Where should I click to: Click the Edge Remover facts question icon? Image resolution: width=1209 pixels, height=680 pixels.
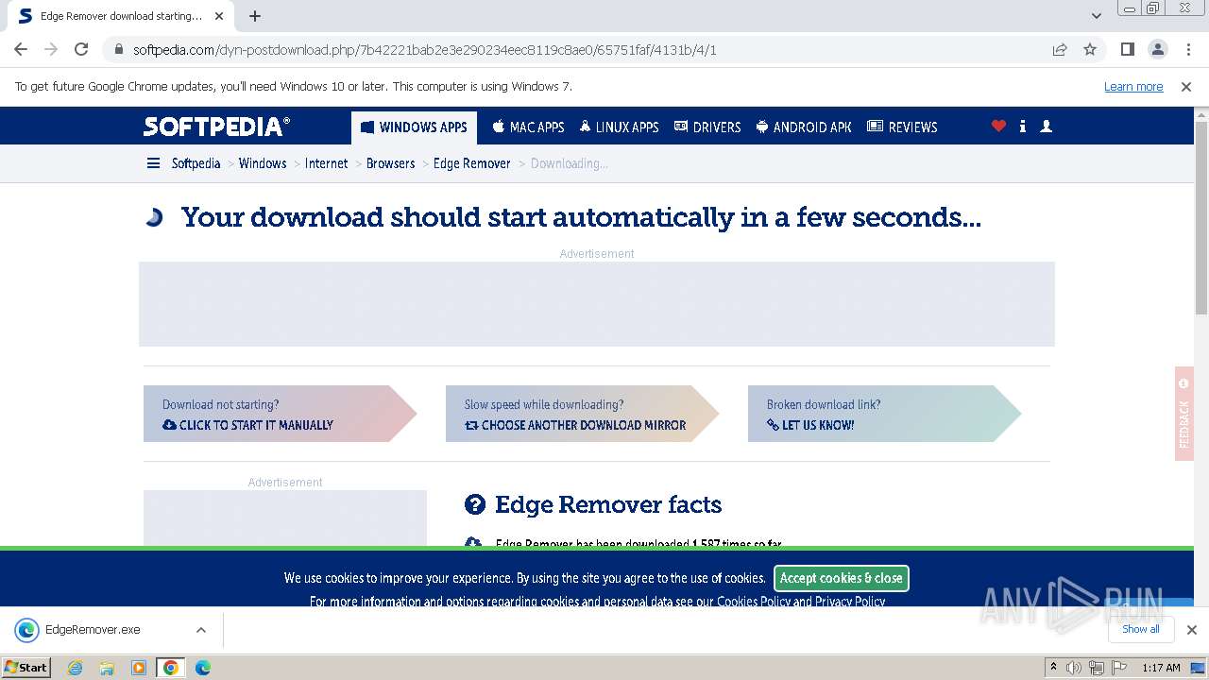(475, 505)
